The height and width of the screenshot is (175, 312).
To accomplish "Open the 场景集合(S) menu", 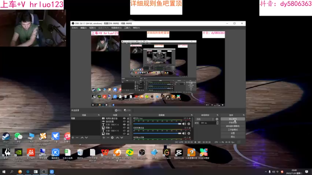I will tap(116, 28).
